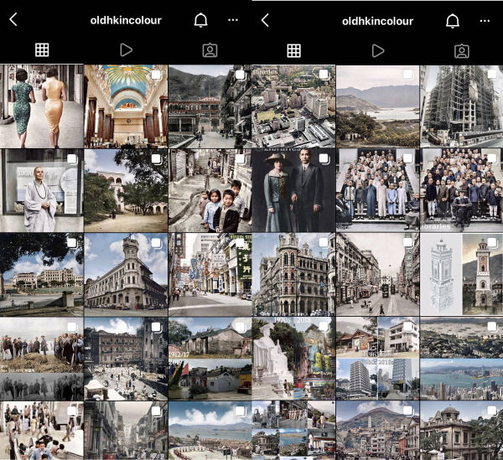Open the bay panorama with clouds photo
This screenshot has width=503, height=460.
coord(210,431)
